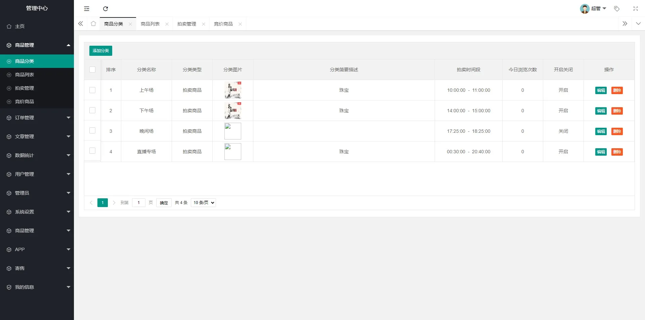
Task: Click the refresh page icon
Action: point(105,9)
